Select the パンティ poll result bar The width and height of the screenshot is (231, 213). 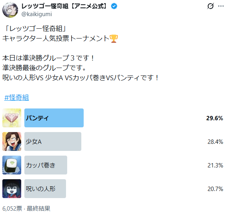point(54,118)
